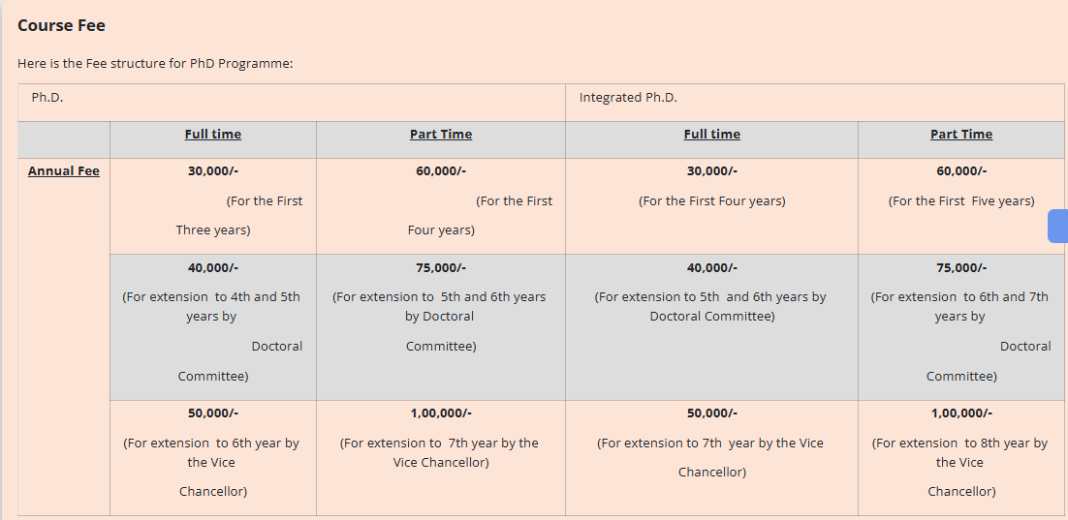
Task: Click the Ph.D. full time 30,000/- fee
Action: click(212, 170)
